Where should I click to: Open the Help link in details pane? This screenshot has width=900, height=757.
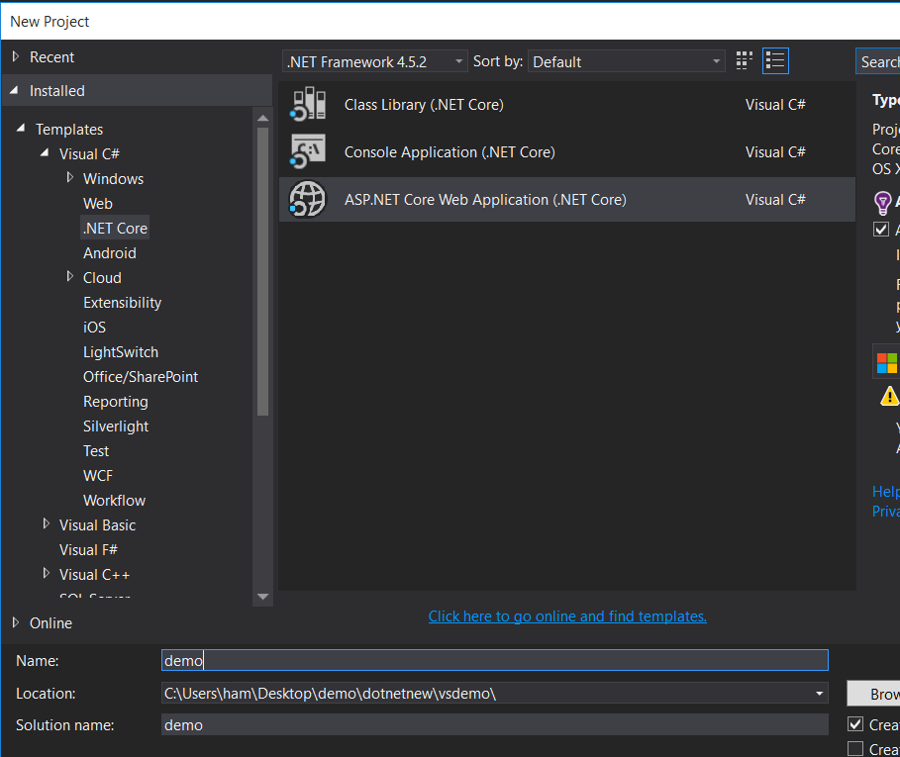point(886,492)
